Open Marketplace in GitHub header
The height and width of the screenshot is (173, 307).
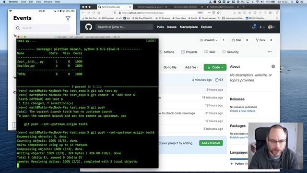tap(189, 27)
